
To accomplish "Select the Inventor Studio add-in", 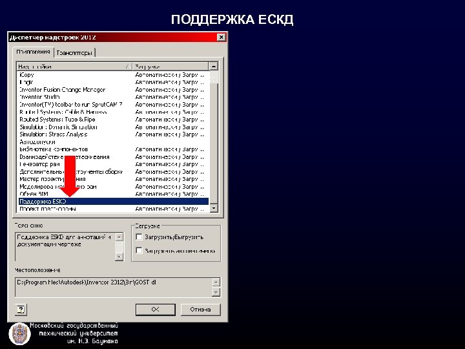I will click(113, 97).
